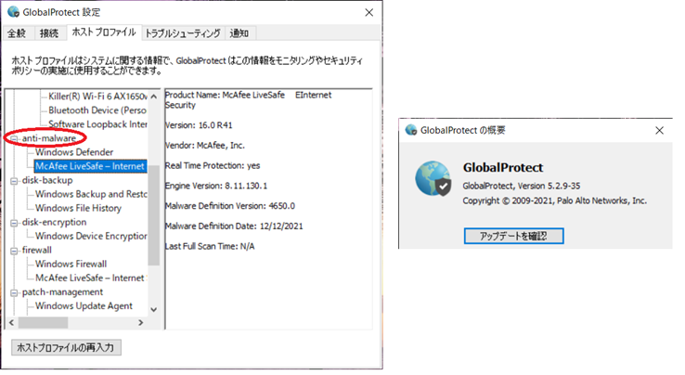Screen dimensions: 685x375
Task: Switch to the 通知 tab
Action: [x=239, y=33]
